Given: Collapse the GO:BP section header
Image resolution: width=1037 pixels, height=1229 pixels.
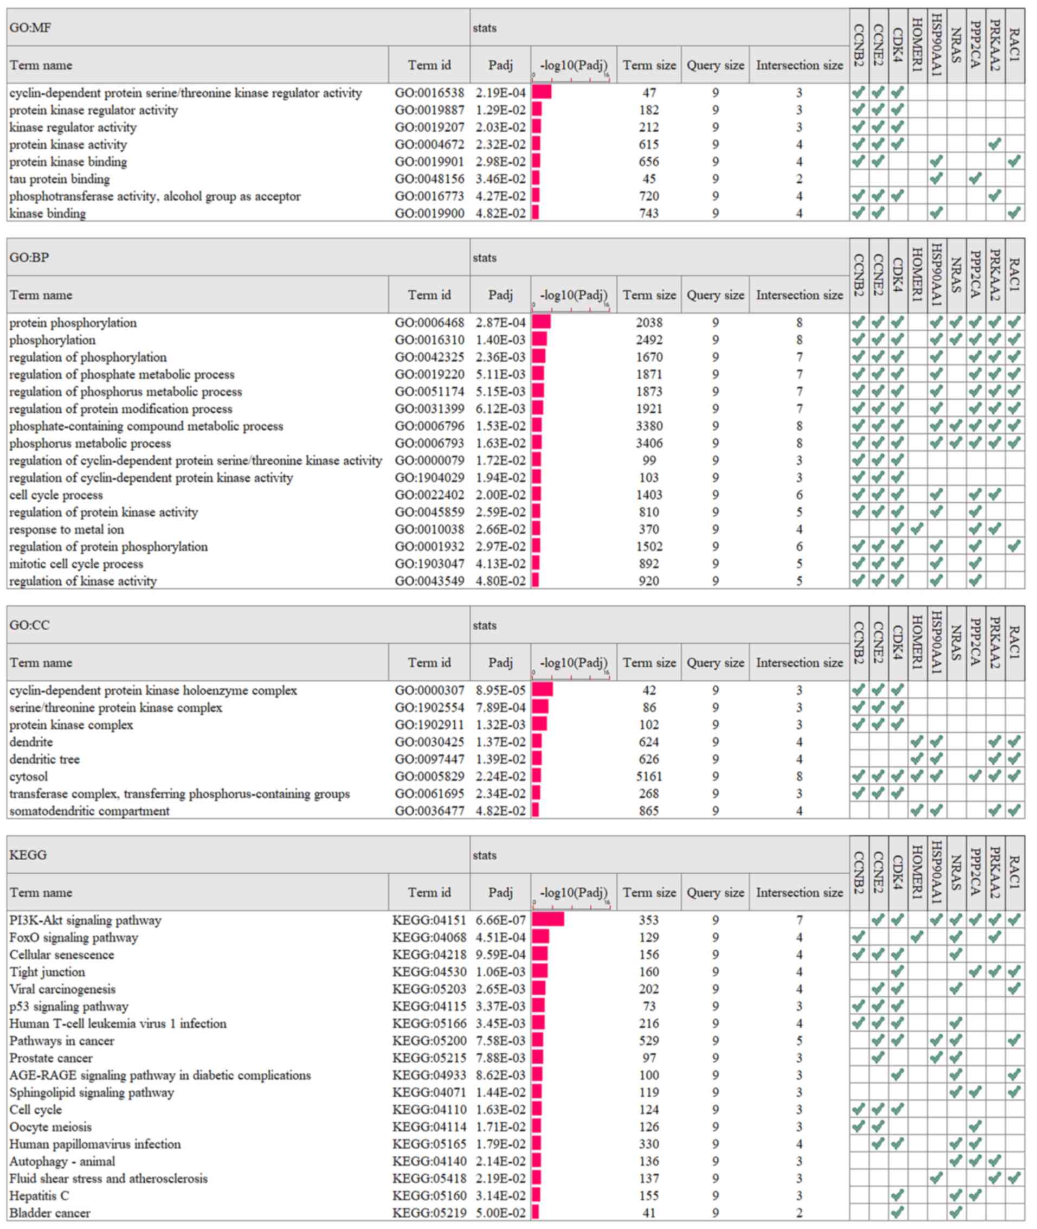Looking at the screenshot, I should coord(29,258).
